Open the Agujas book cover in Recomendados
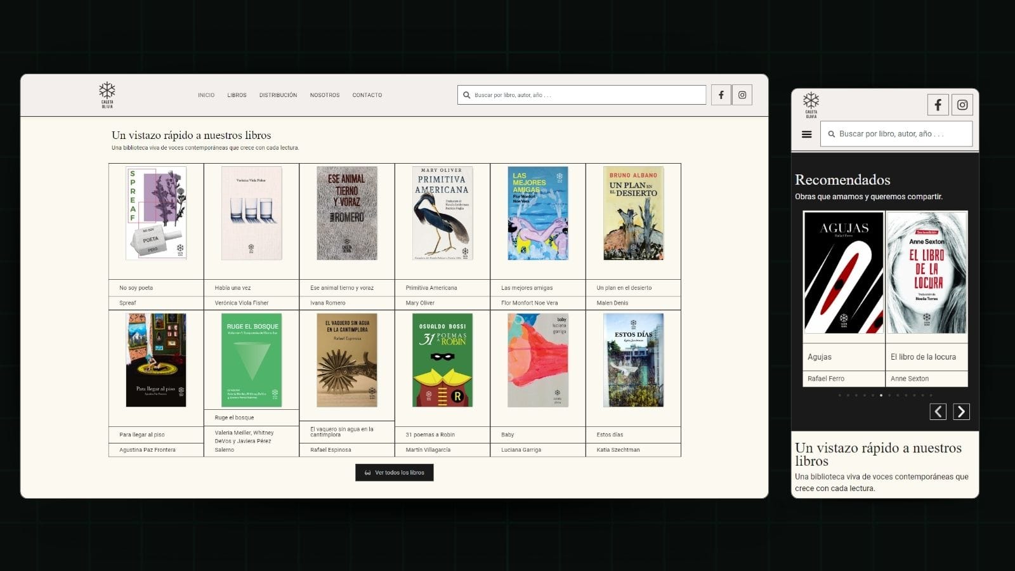 tap(843, 273)
